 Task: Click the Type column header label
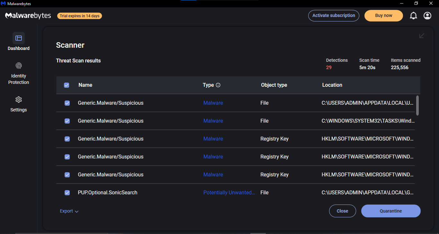[208, 85]
